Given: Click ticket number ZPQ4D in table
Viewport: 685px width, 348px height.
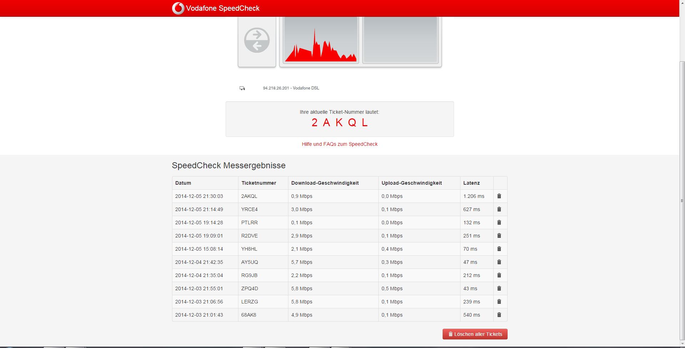Looking at the screenshot, I should pos(250,288).
